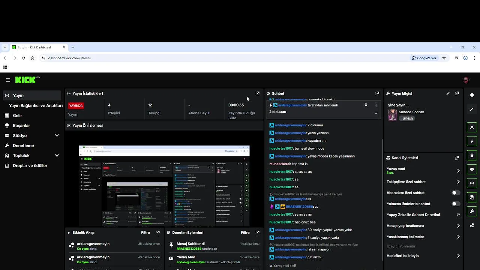Screen dimensions: 480x270
Task: Toggle wrench widget icon in right rail
Action: pos(472,211)
